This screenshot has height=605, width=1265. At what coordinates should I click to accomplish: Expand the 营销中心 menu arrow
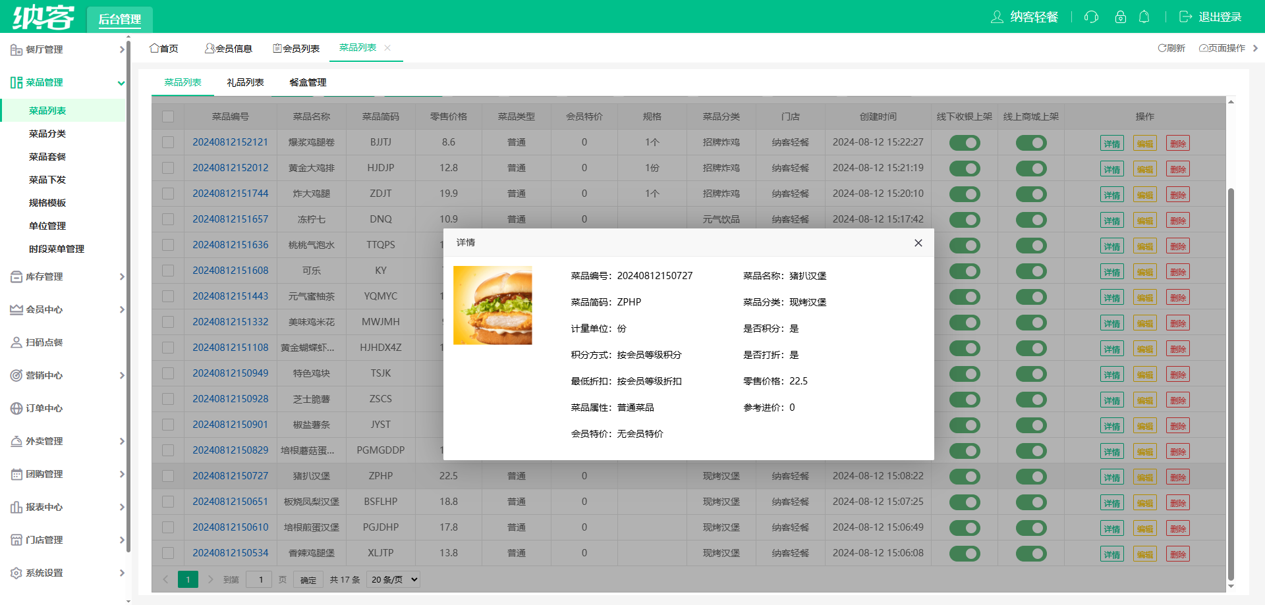[121, 375]
